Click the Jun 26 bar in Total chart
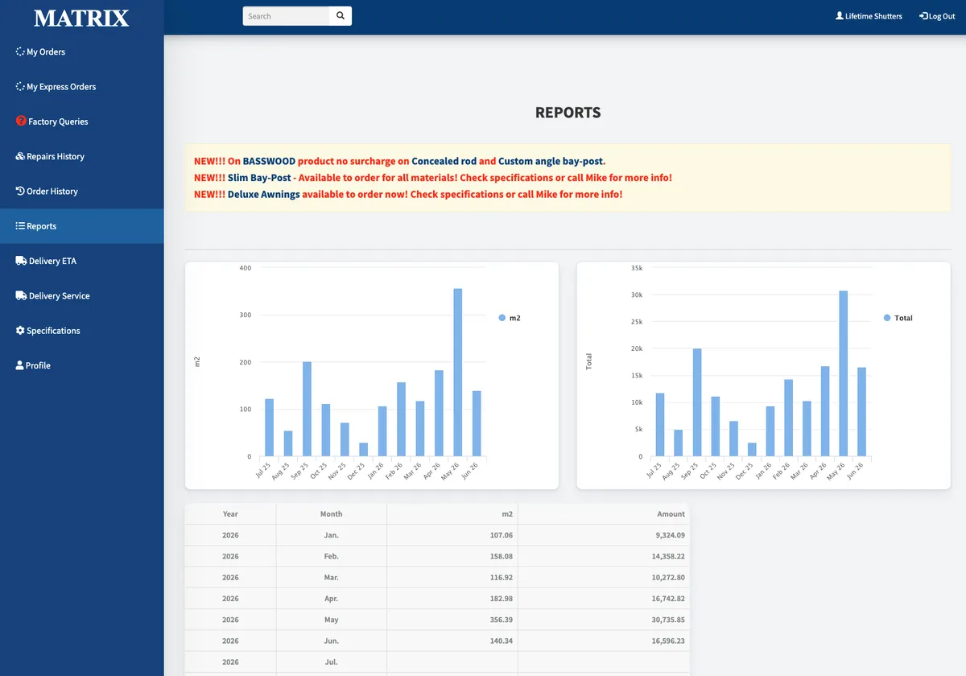Viewport: 966px width, 676px height. [x=862, y=412]
